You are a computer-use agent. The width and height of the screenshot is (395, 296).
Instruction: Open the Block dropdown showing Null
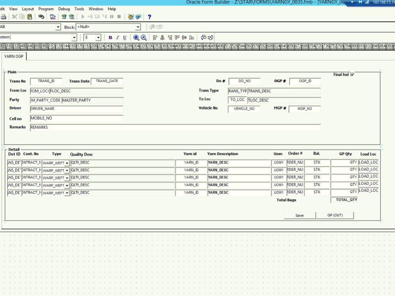[138, 27]
